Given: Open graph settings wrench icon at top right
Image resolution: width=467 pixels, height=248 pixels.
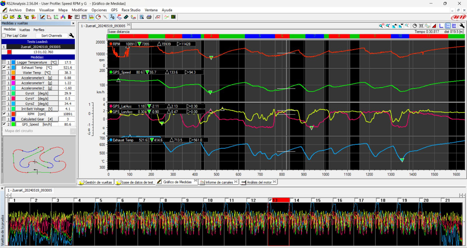Looking at the screenshot, I should click(462, 26).
